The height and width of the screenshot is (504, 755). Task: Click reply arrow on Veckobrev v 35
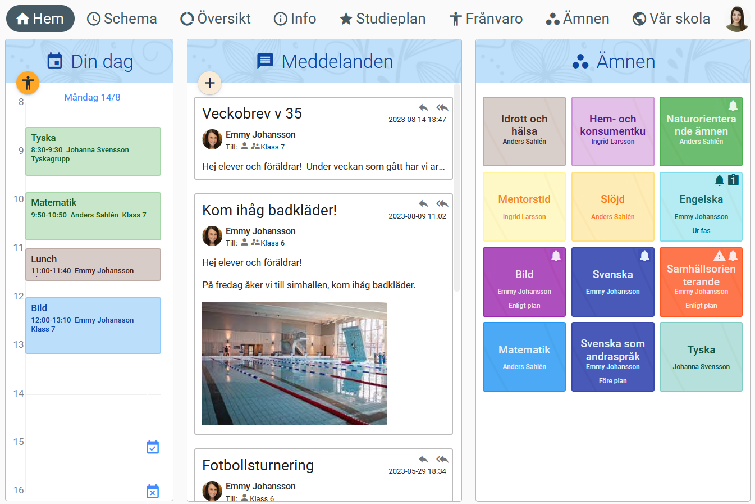424,107
